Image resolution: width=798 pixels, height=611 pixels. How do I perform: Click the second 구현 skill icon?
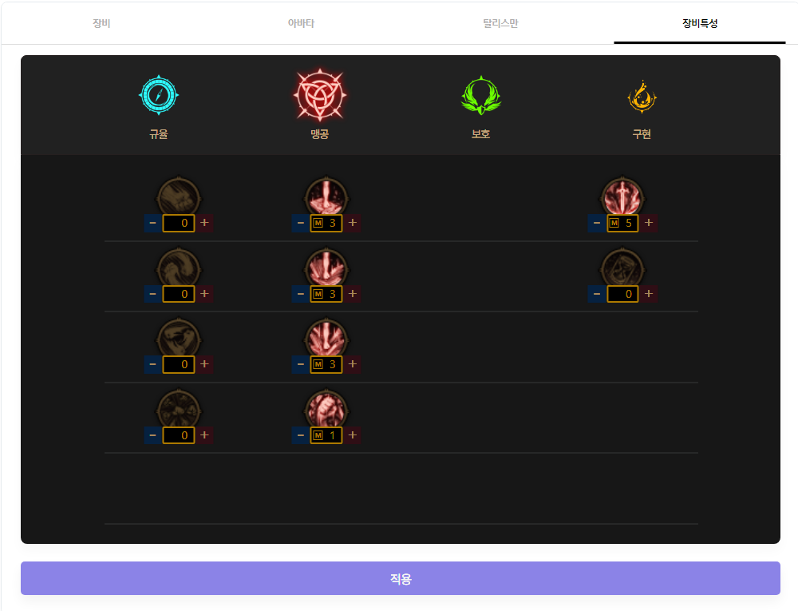click(x=622, y=268)
